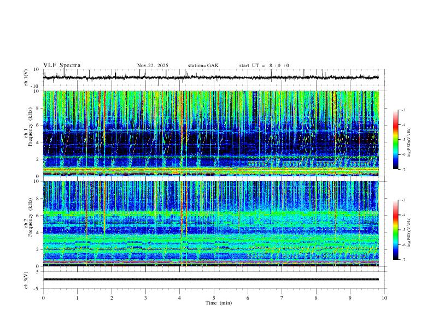Click the "6" kHz tick on ch.2 spectrogram
The height and width of the screenshot is (334, 433).
[38, 216]
